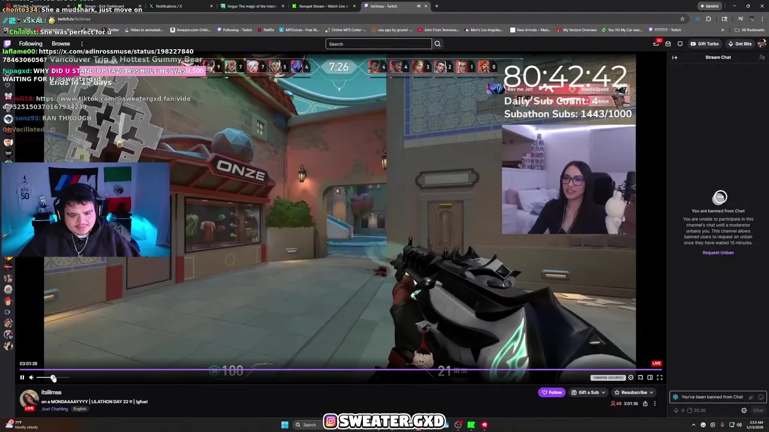
Task: Toggle theatre mode
Action: (x=649, y=377)
